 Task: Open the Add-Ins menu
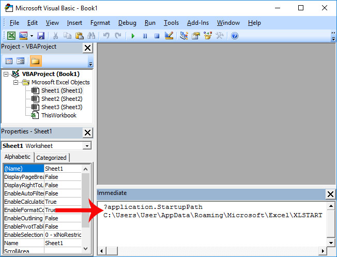point(198,23)
